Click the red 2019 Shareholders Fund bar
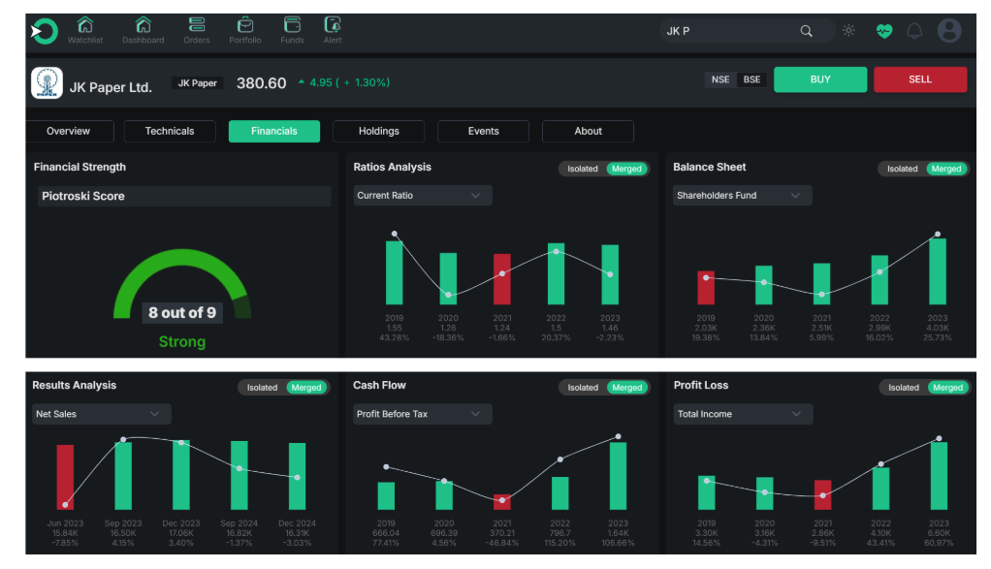 click(x=706, y=288)
